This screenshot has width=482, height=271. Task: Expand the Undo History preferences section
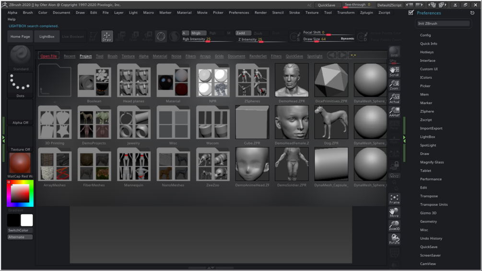tap(431, 238)
